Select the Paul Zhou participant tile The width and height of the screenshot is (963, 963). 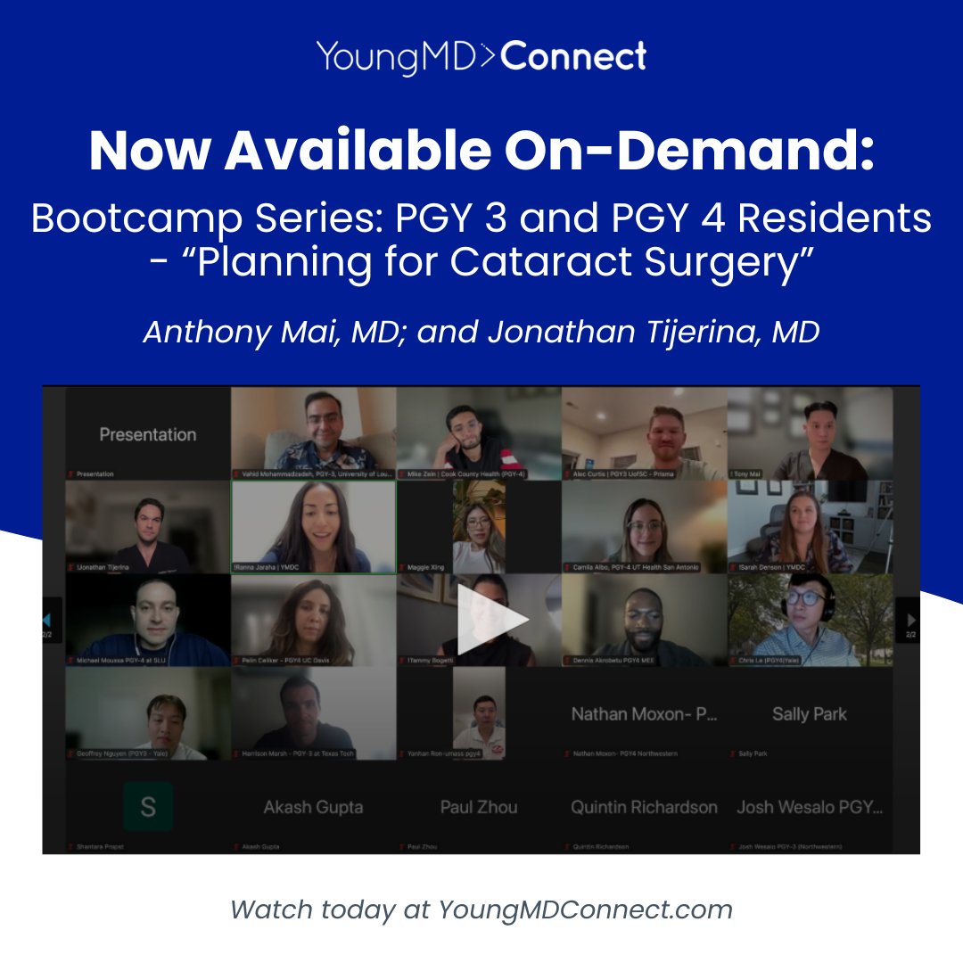pyautogui.click(x=479, y=807)
